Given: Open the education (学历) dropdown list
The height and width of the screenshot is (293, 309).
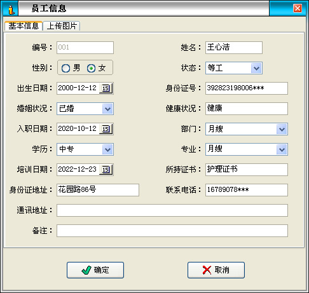Looking at the screenshot, I should (107, 149).
